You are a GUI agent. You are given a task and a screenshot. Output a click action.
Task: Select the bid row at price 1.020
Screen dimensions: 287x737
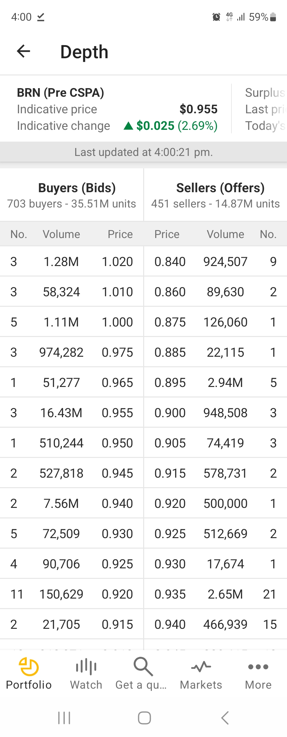click(x=72, y=262)
